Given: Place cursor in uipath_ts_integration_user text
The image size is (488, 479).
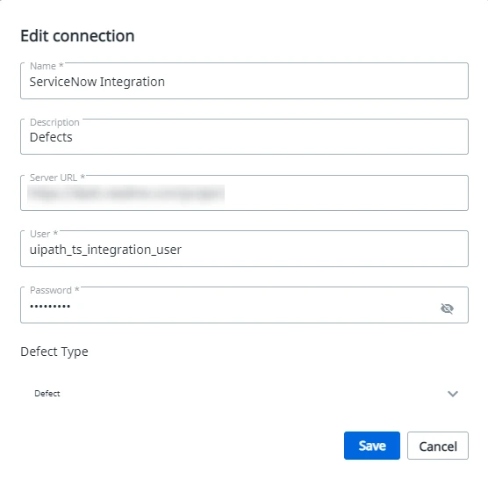Looking at the screenshot, I should pos(105,250).
